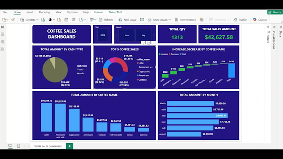Switch to the Optimize tab
The image size is (283, 159).
pos(72,12)
